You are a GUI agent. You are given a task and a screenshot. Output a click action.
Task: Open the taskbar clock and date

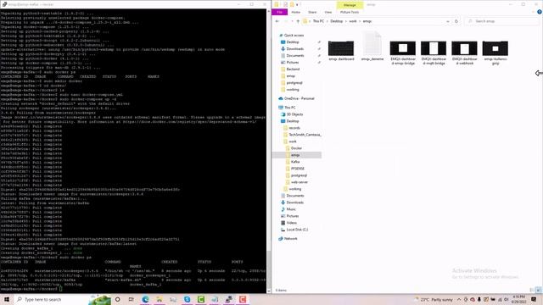[x=518, y=299]
